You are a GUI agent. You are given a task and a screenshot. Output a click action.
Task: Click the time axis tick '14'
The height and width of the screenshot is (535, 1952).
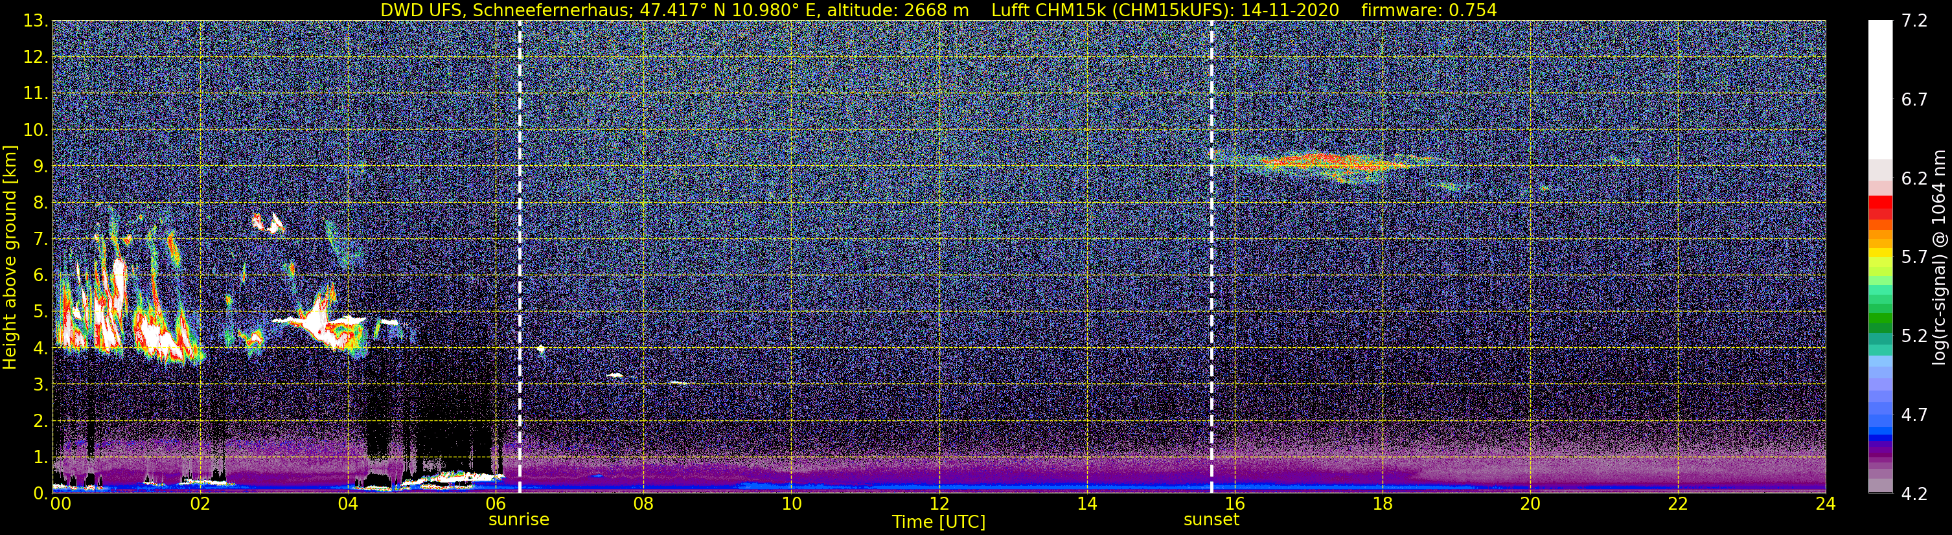pyautogui.click(x=1086, y=504)
